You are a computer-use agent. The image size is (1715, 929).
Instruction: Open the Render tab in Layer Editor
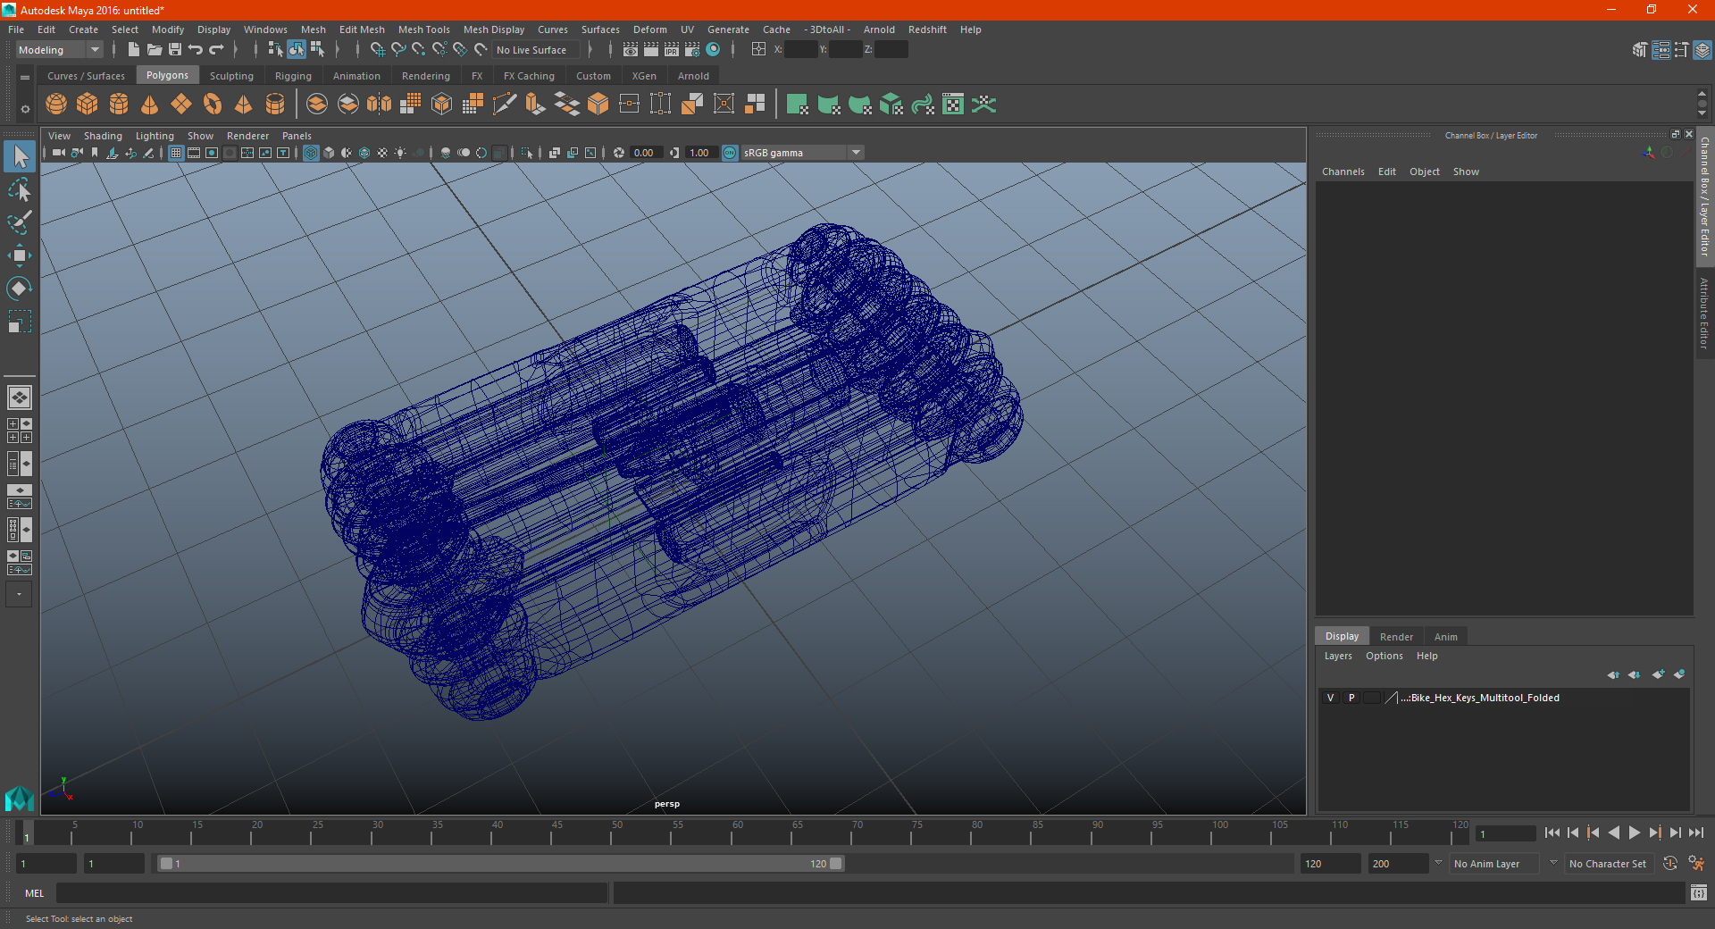(x=1396, y=637)
